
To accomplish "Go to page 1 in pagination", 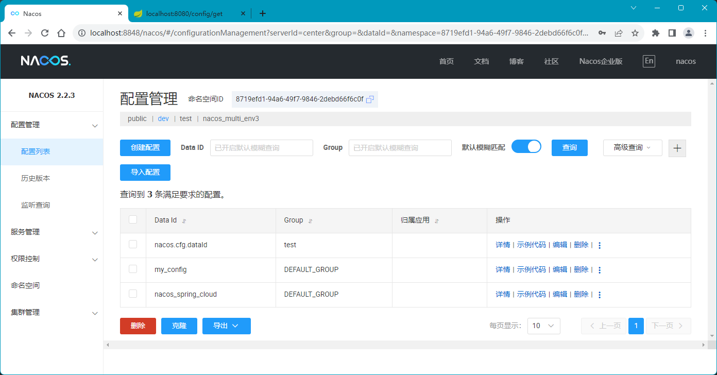I will pos(636,326).
